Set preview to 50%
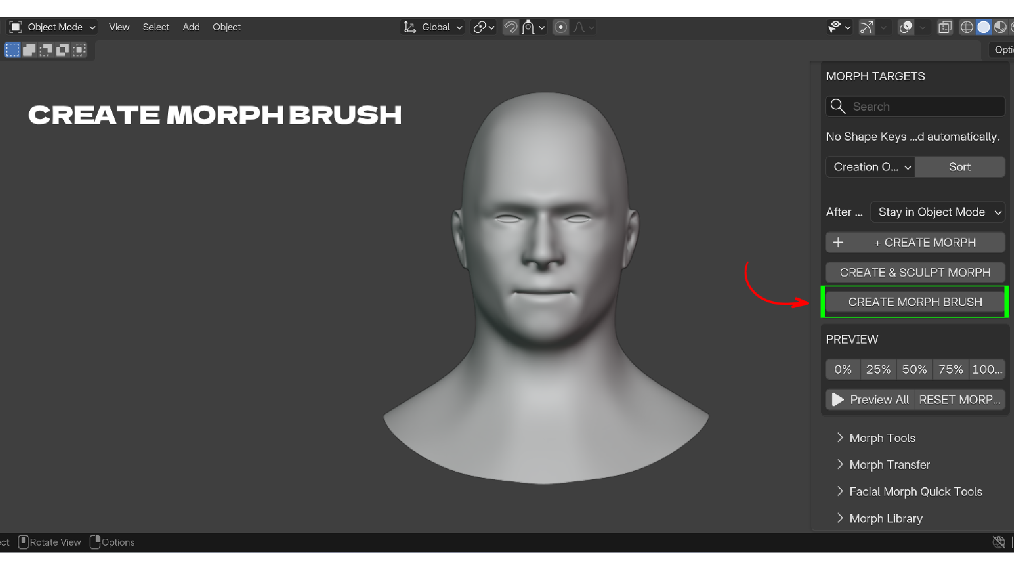This screenshot has width=1014, height=570. 914,369
